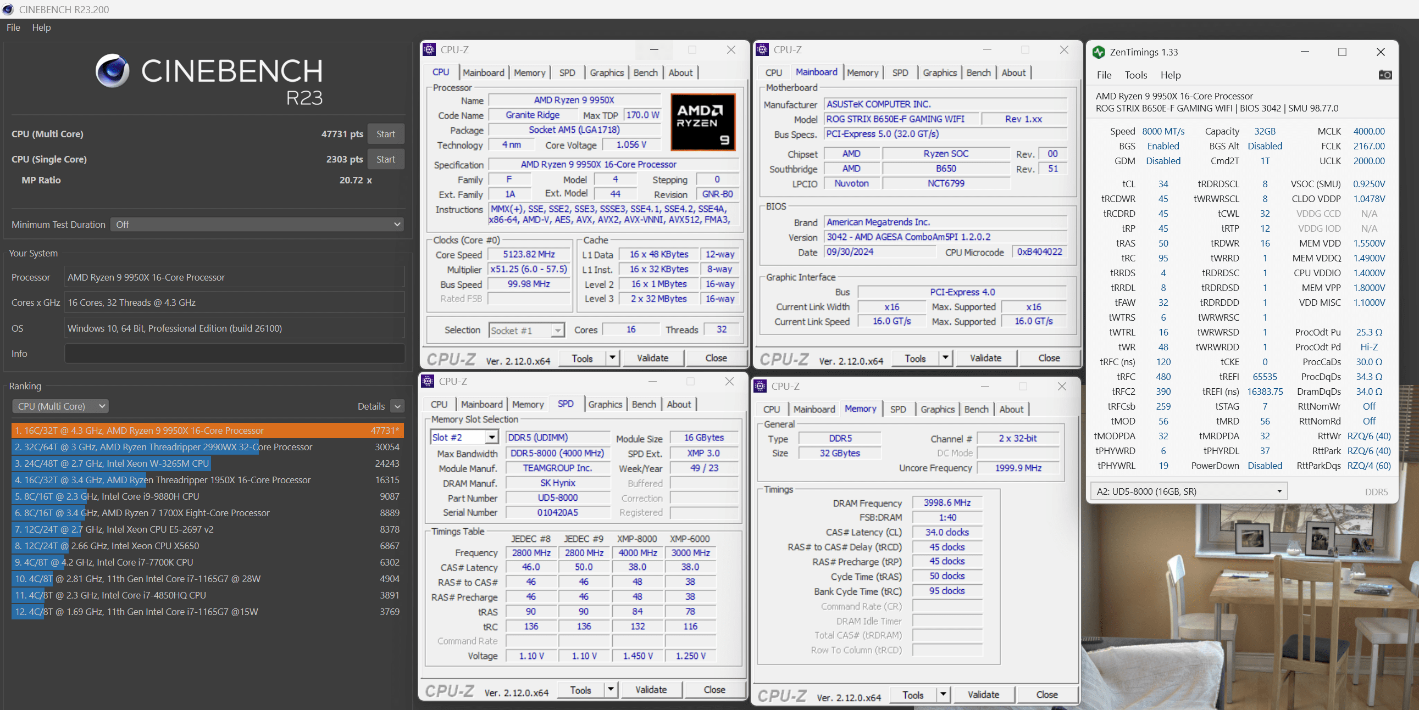This screenshot has width=1419, height=710.
Task: Start the CPU (Single Core) test
Action: point(385,159)
